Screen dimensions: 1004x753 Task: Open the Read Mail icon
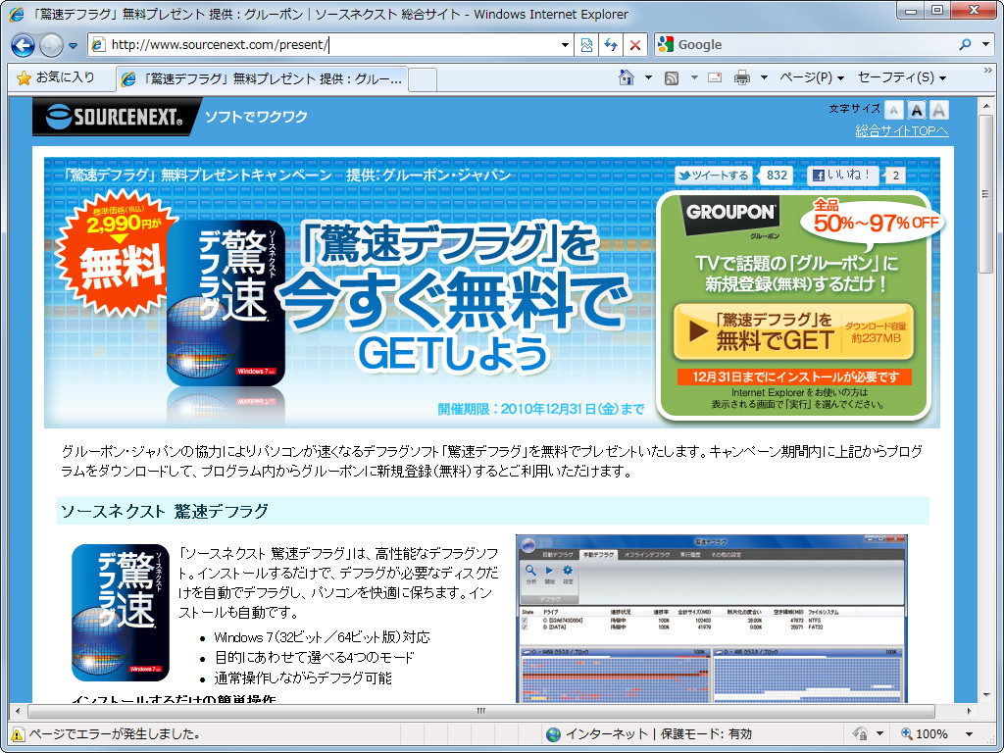click(x=714, y=76)
